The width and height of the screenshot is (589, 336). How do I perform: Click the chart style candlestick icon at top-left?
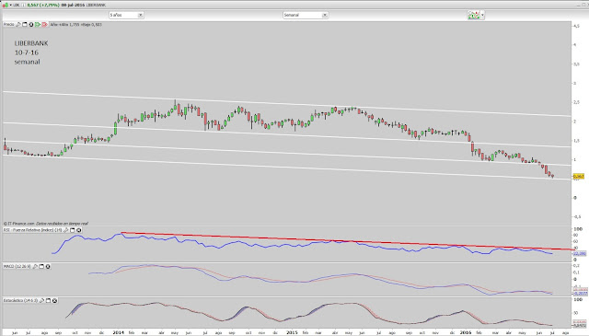coord(6,5)
